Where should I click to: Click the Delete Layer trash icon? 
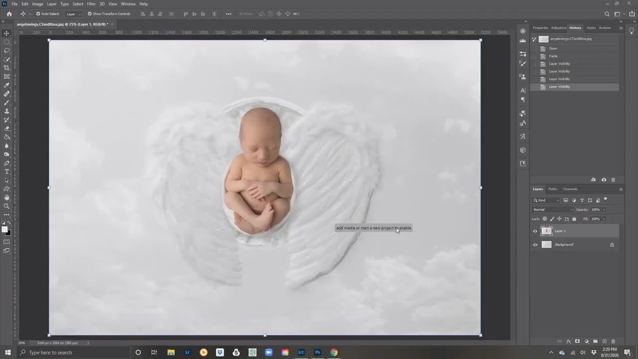coord(613,341)
